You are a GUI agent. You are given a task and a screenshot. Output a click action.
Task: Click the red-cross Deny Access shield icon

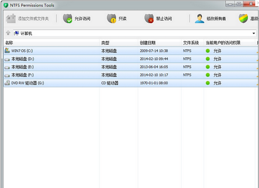pos(149,19)
